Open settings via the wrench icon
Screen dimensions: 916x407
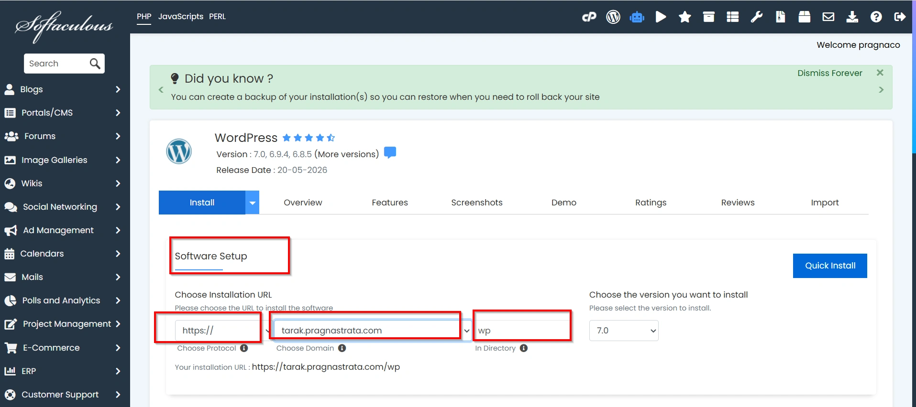[756, 17]
